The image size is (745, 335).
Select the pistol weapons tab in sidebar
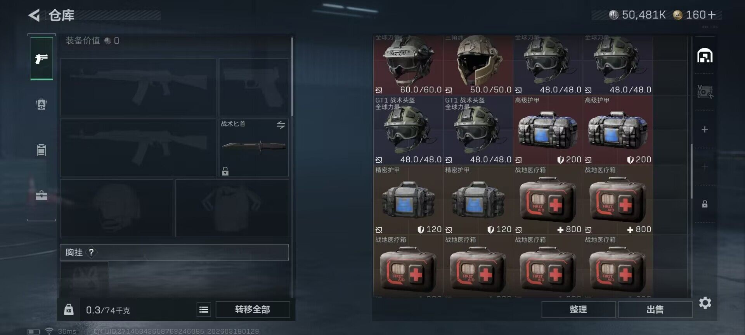tap(42, 59)
